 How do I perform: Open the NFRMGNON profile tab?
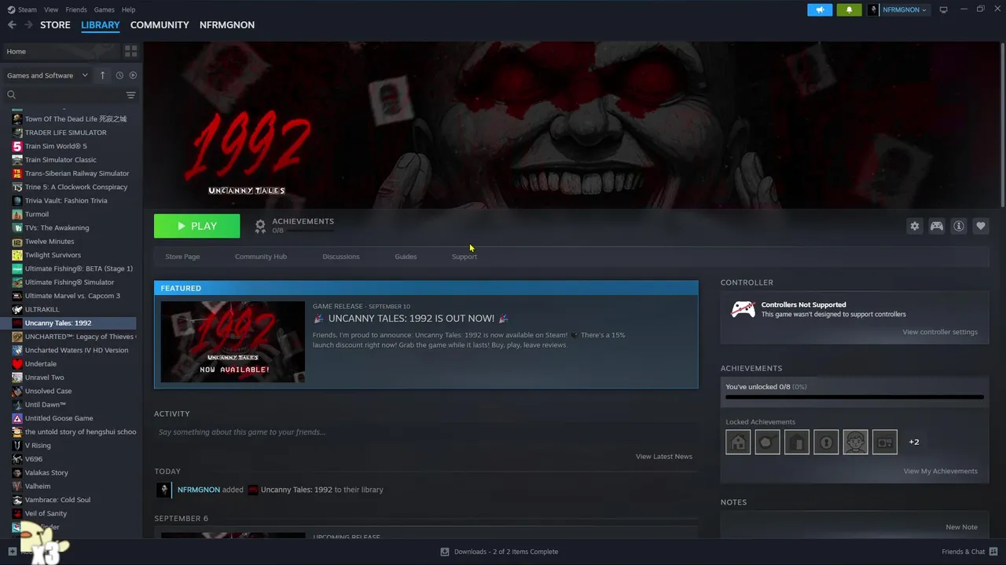point(227,25)
